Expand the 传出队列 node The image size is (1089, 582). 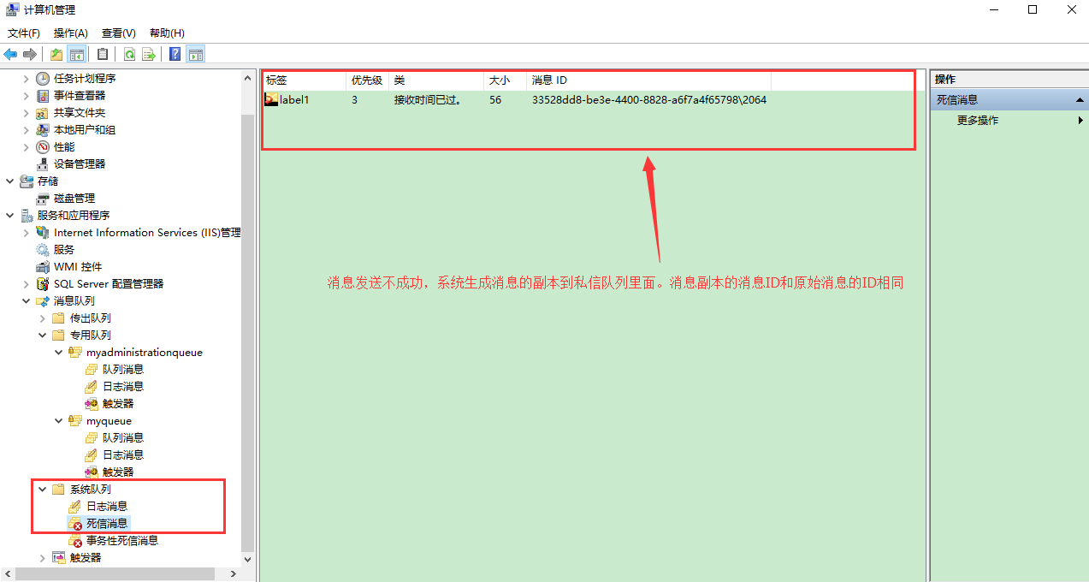[x=42, y=318]
